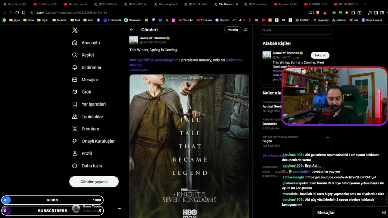Click the Premium X icon
The image size is (388, 218).
pyautogui.click(x=75, y=129)
